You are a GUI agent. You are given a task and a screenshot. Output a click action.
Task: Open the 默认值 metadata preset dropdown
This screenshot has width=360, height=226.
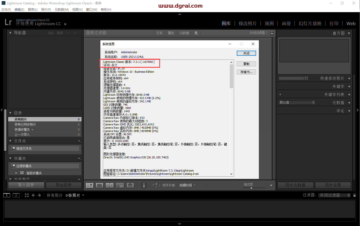point(297,103)
